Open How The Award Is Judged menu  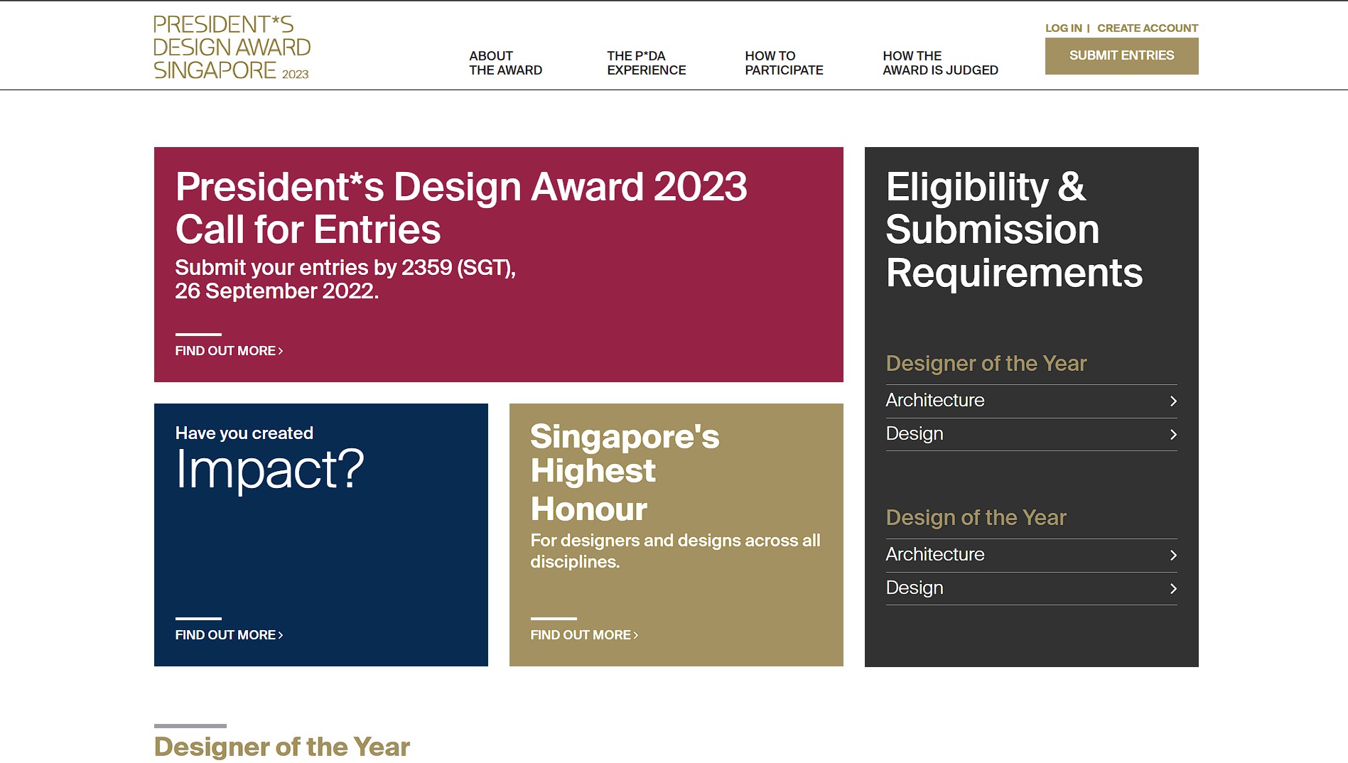tap(940, 63)
